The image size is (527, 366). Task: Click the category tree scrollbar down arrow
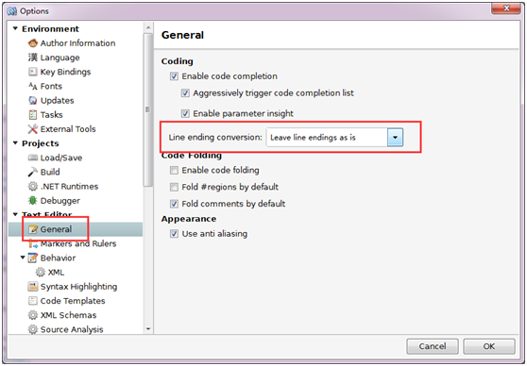[148, 329]
